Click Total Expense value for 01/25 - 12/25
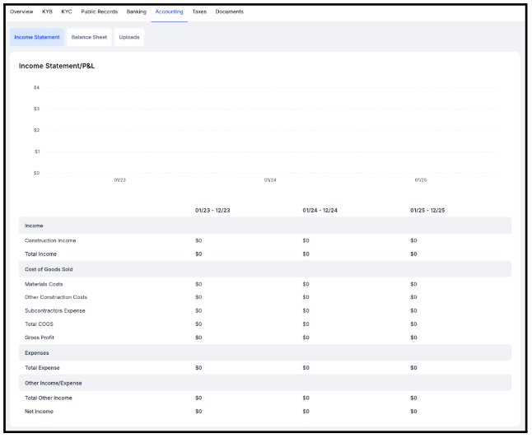 413,368
